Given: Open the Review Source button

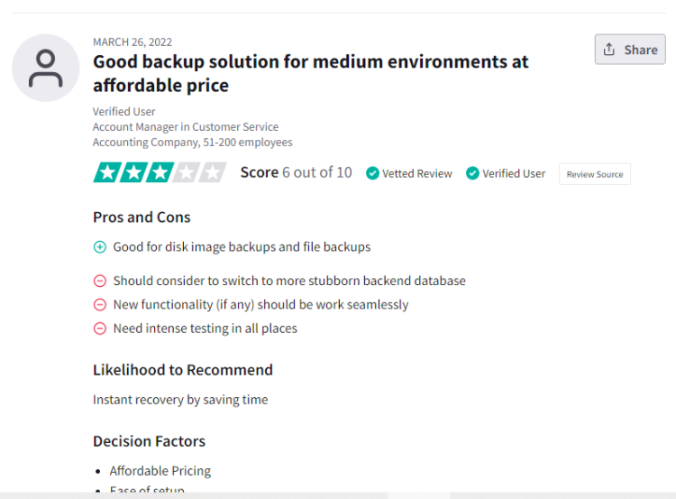Looking at the screenshot, I should click(x=595, y=174).
